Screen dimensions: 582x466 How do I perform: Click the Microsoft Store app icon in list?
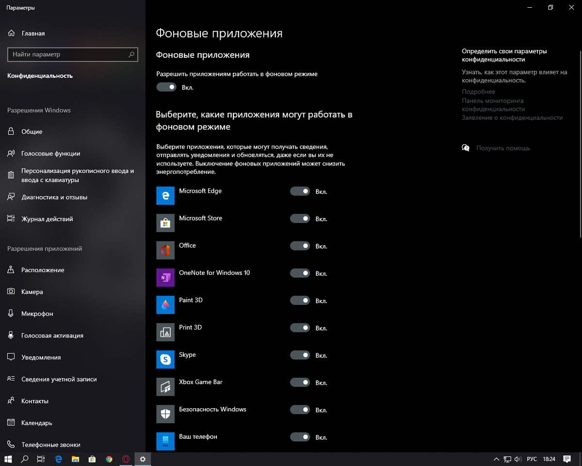coord(165,223)
